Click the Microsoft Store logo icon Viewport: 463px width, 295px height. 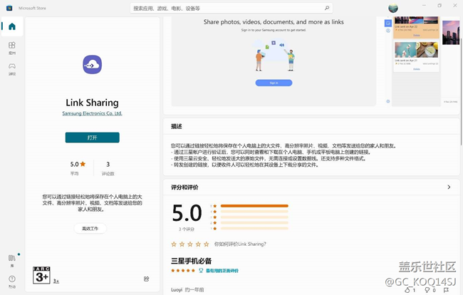coord(9,8)
